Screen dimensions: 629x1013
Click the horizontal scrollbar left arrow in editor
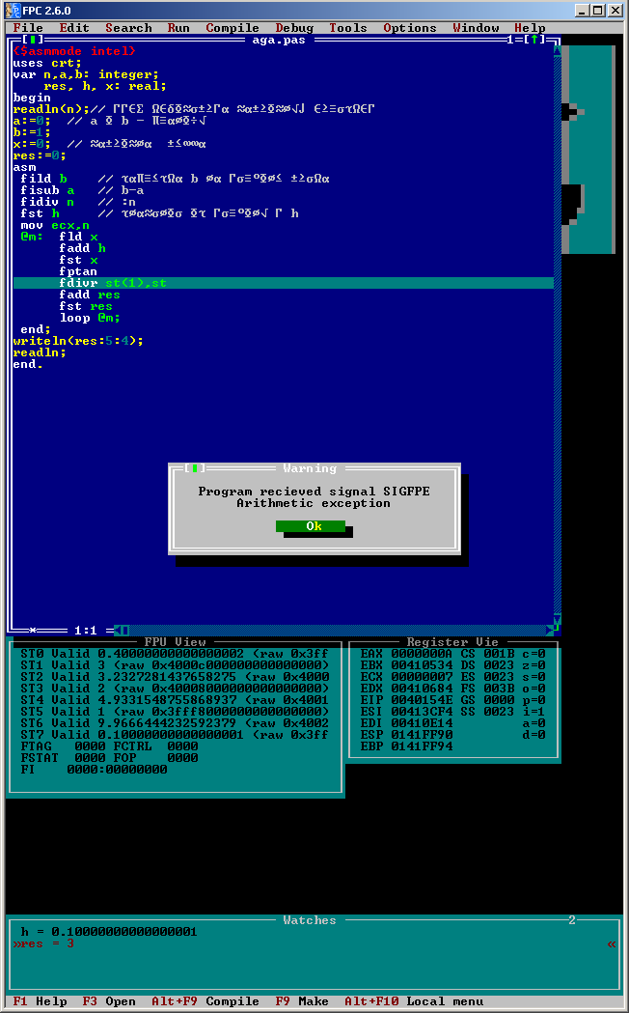point(121,631)
